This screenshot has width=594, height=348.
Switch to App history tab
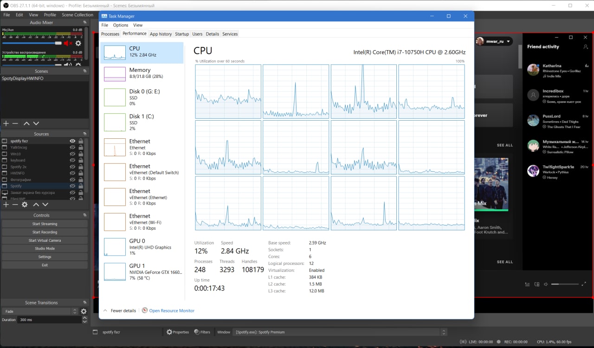161,34
